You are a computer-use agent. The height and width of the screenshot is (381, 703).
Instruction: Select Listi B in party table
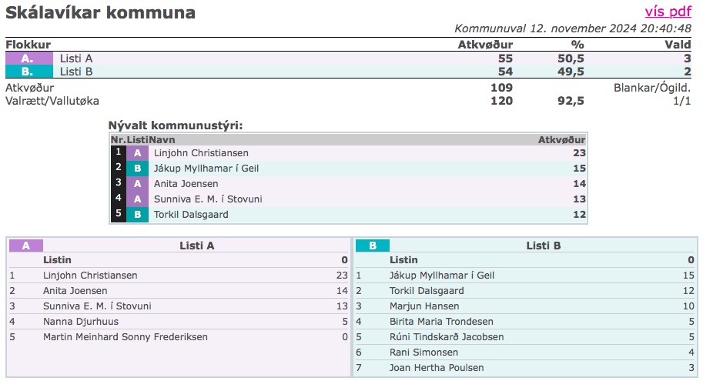[x=76, y=72]
